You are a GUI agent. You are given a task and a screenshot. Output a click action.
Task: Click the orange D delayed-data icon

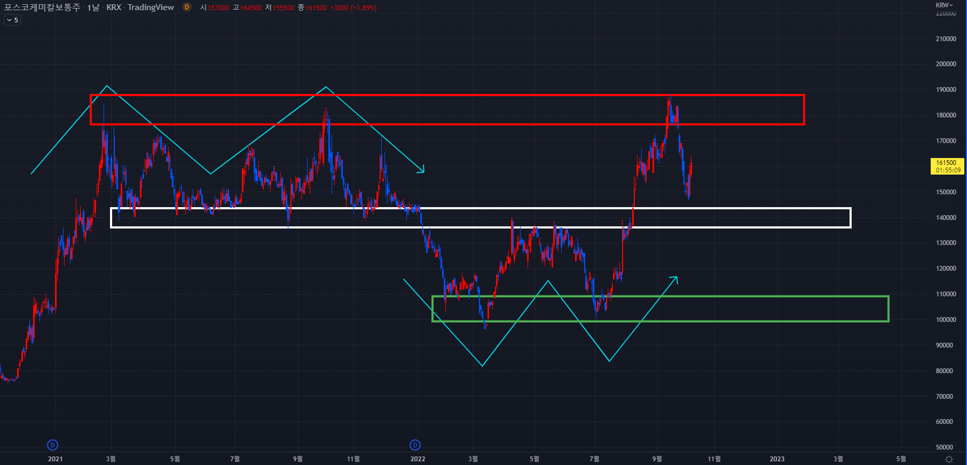click(x=186, y=7)
